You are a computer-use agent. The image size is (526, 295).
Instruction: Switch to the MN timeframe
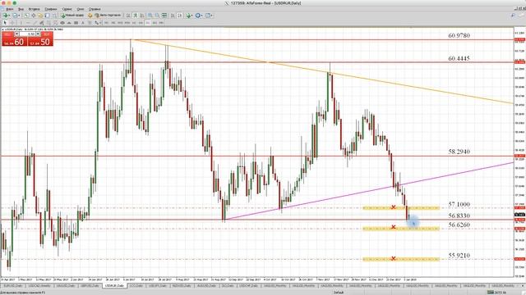click(x=161, y=23)
